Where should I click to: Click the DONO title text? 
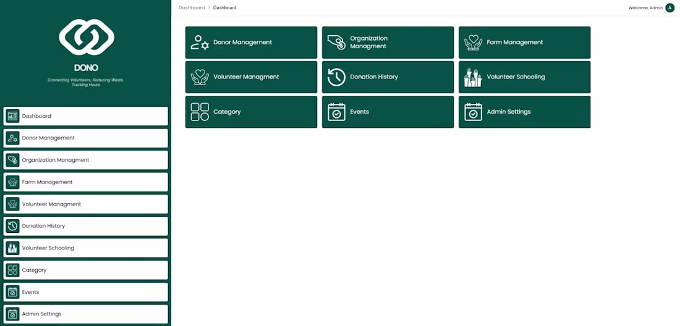pos(86,68)
